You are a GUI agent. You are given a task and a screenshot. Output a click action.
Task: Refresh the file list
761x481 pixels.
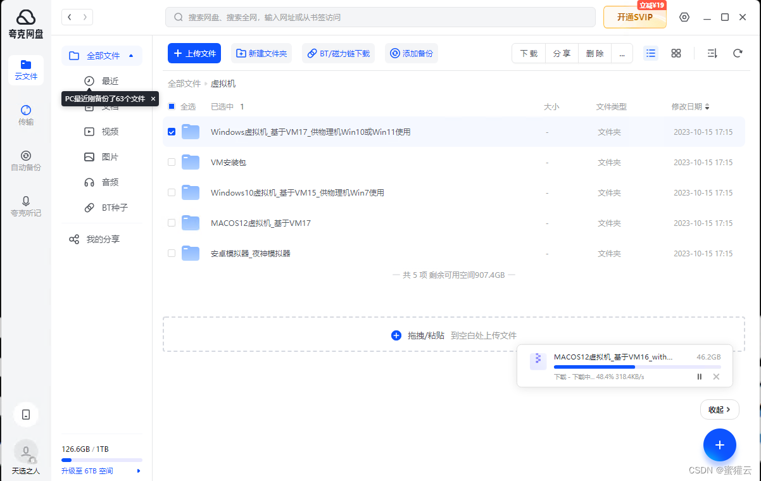pos(738,53)
